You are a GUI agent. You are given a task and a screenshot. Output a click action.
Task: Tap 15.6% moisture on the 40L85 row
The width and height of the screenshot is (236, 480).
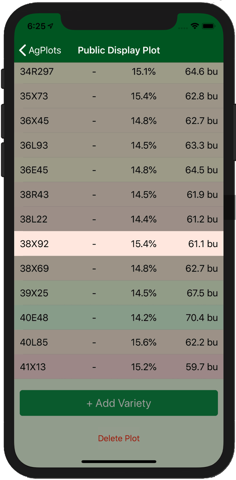(144, 342)
